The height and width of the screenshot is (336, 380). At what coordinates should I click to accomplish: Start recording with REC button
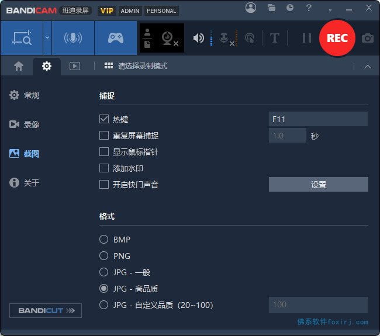[x=337, y=38]
